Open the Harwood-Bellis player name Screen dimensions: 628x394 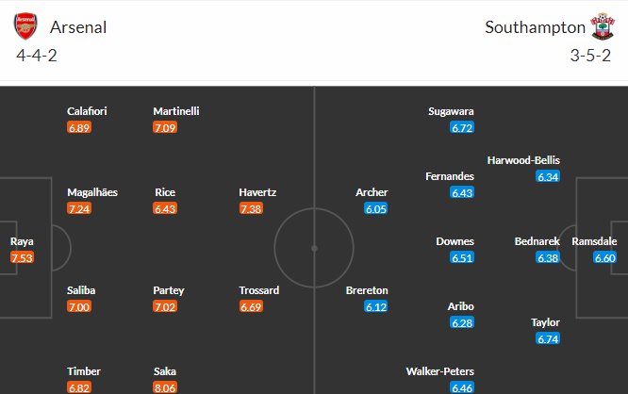523,160
